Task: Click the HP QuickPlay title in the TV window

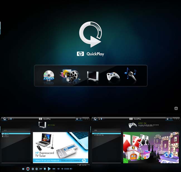Action: coord(45,119)
